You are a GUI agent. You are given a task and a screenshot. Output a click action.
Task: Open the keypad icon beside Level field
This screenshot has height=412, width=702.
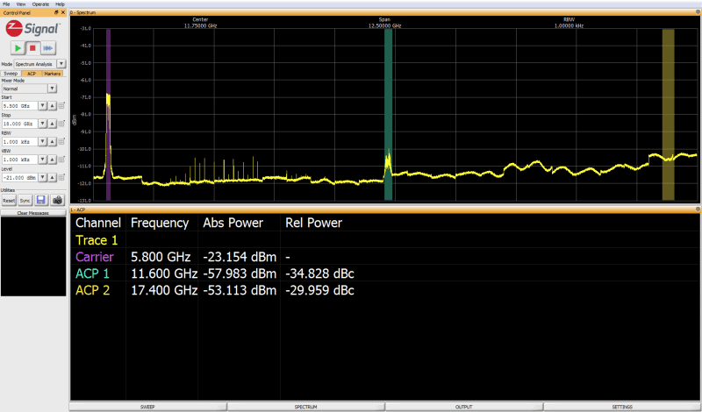point(61,177)
